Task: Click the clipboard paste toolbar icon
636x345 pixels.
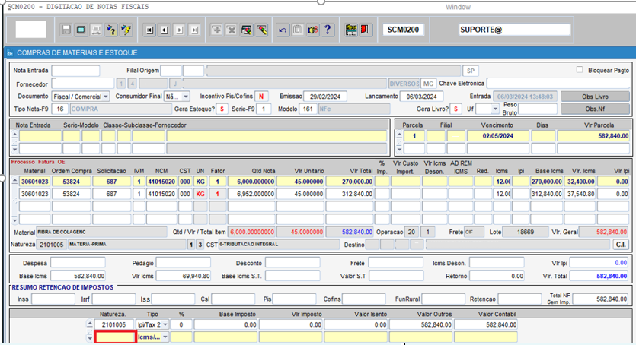Action: [297, 30]
